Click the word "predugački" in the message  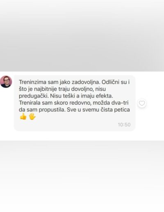[x=34, y=96]
